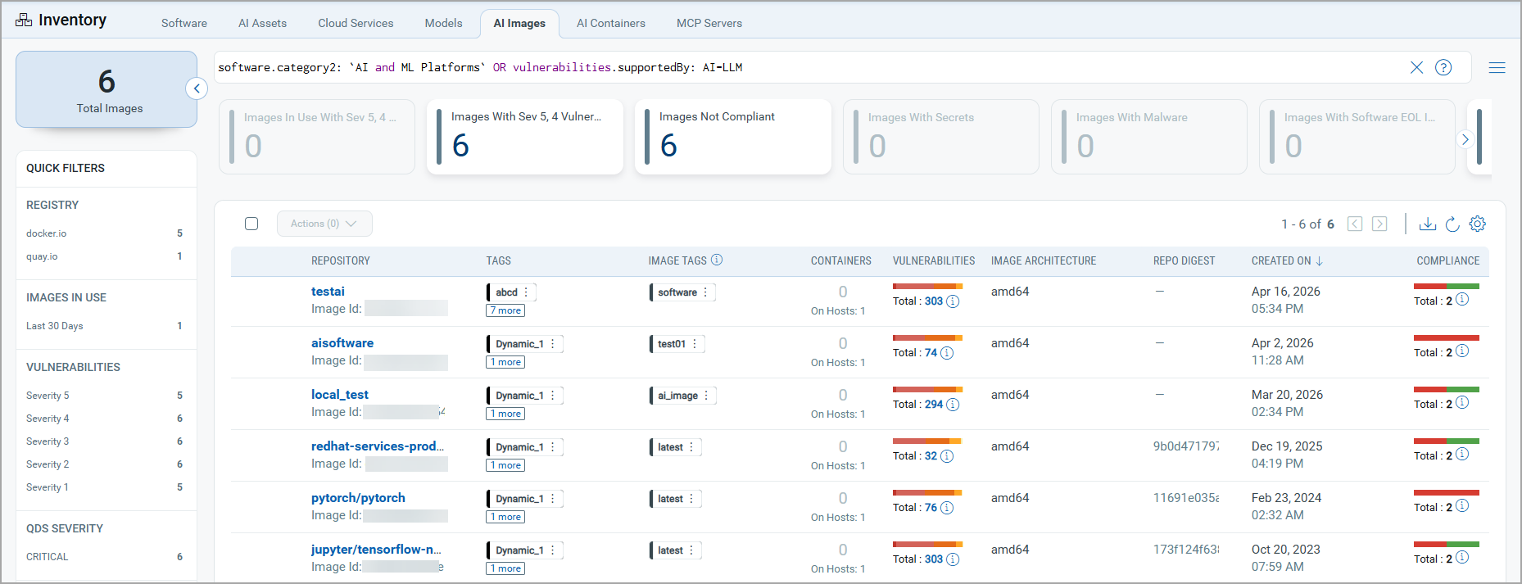
Task: Open options menu on abcd tag
Action: click(x=526, y=292)
